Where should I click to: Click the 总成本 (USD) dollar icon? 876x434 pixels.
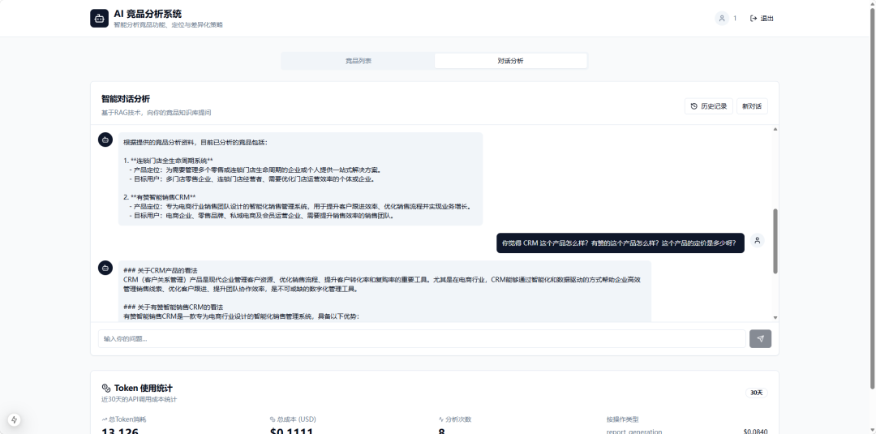273,419
